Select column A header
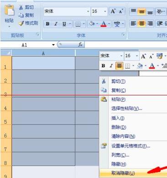 click(x=43, y=53)
